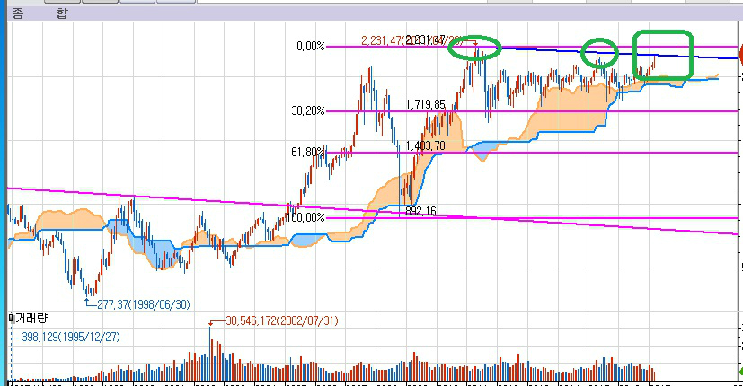
Task: Click the red marker on the chart's right edge
Action: [739, 56]
